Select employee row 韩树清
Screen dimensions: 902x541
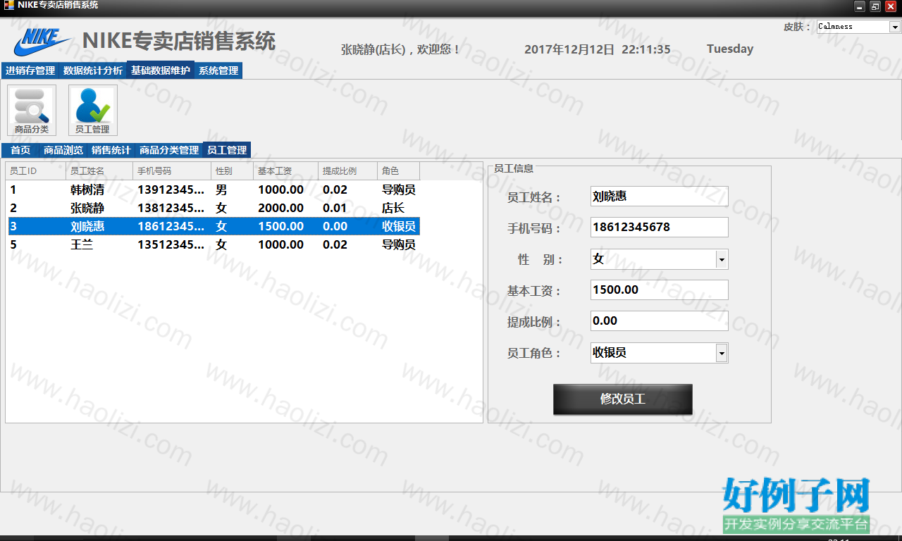click(x=214, y=190)
